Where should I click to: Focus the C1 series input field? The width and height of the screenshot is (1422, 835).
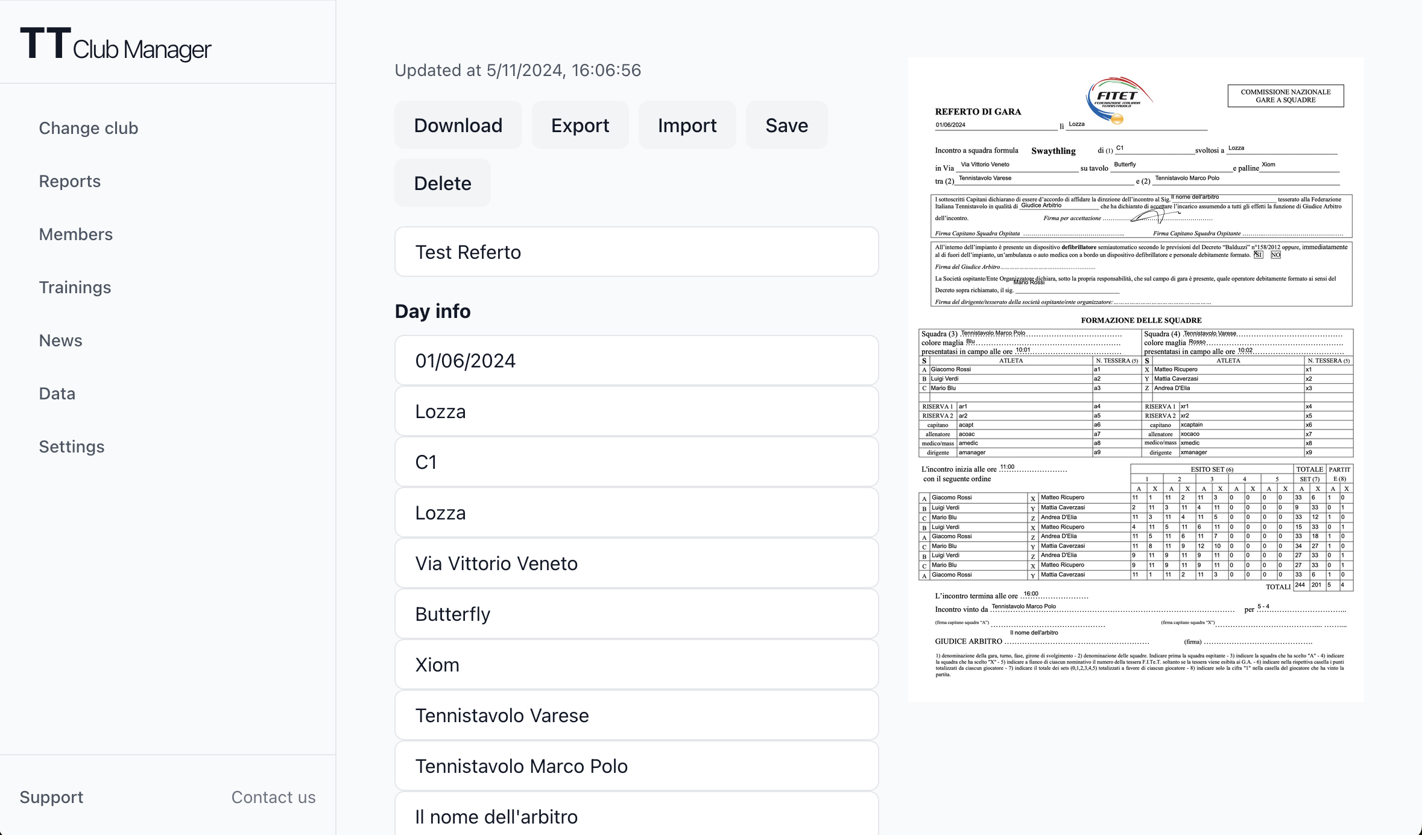(636, 462)
